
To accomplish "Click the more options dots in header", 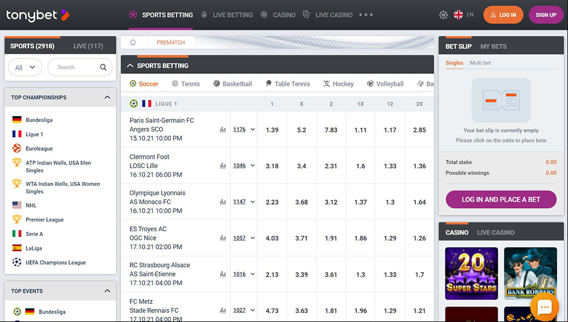I will coord(366,15).
